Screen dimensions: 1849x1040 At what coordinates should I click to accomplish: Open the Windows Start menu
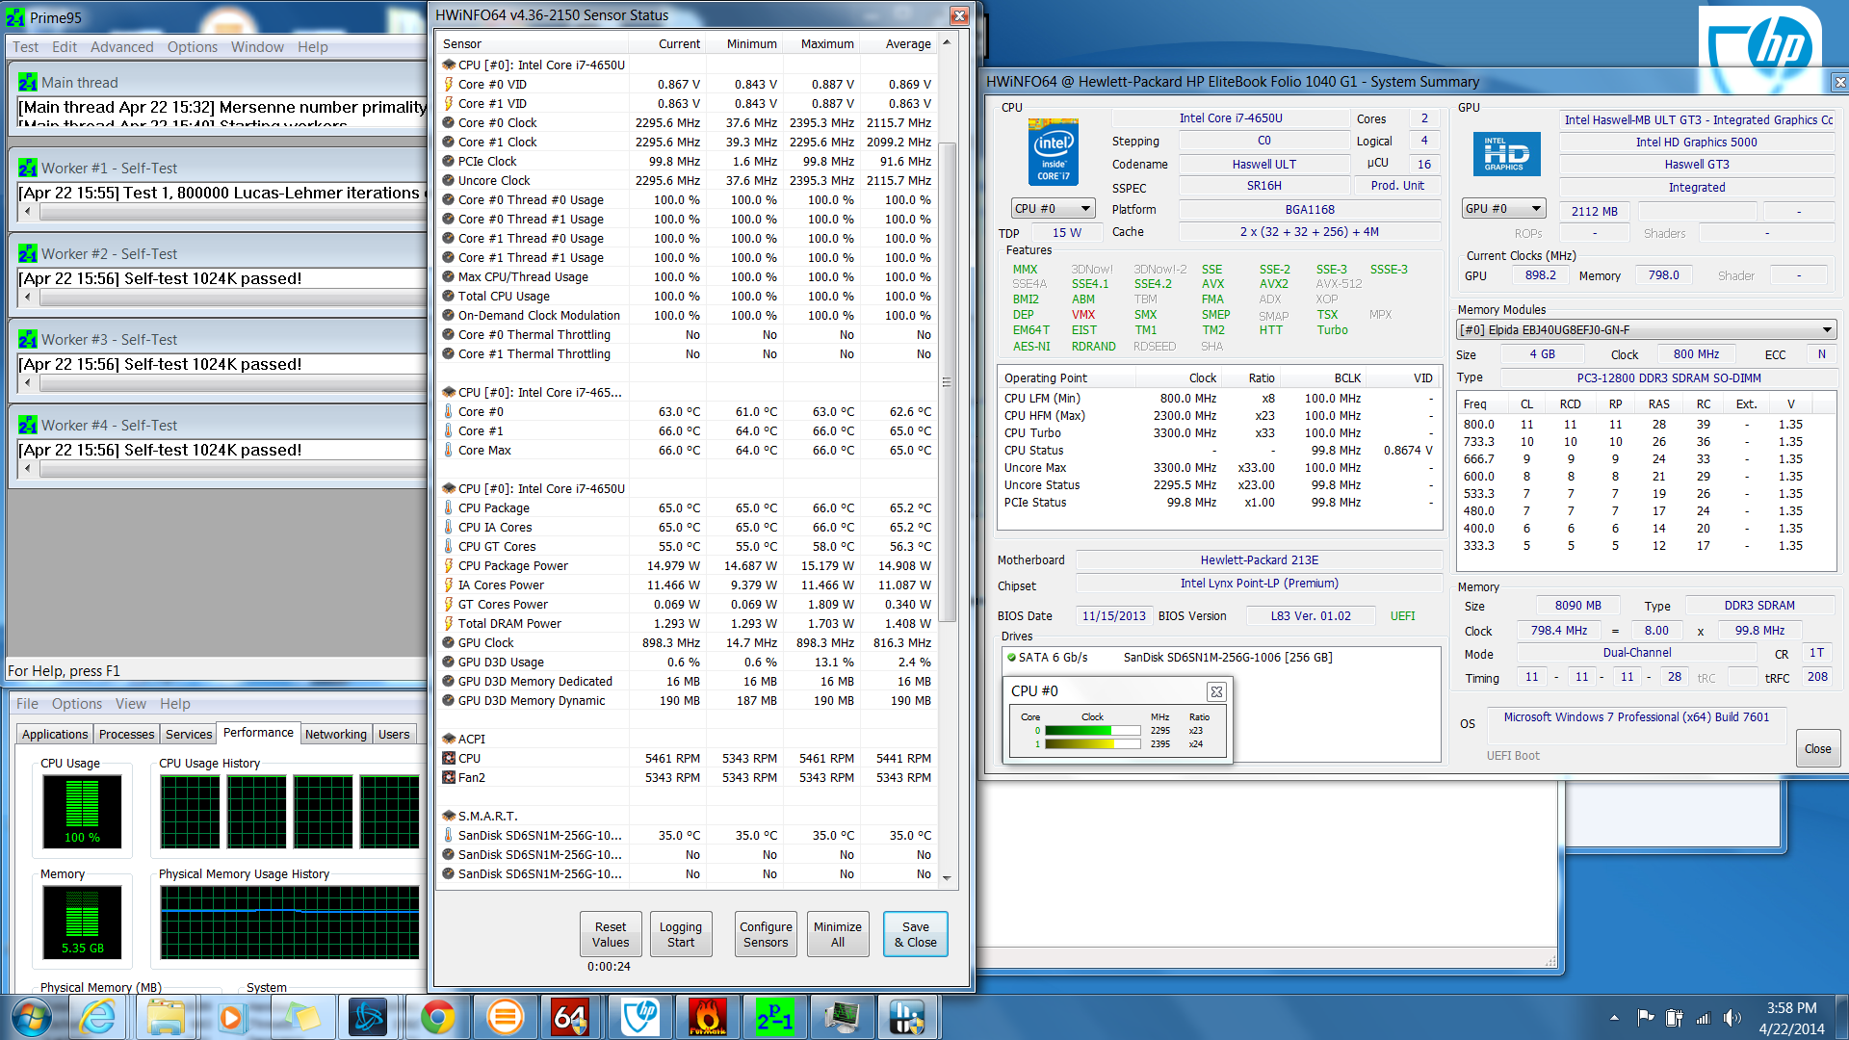[32, 1017]
